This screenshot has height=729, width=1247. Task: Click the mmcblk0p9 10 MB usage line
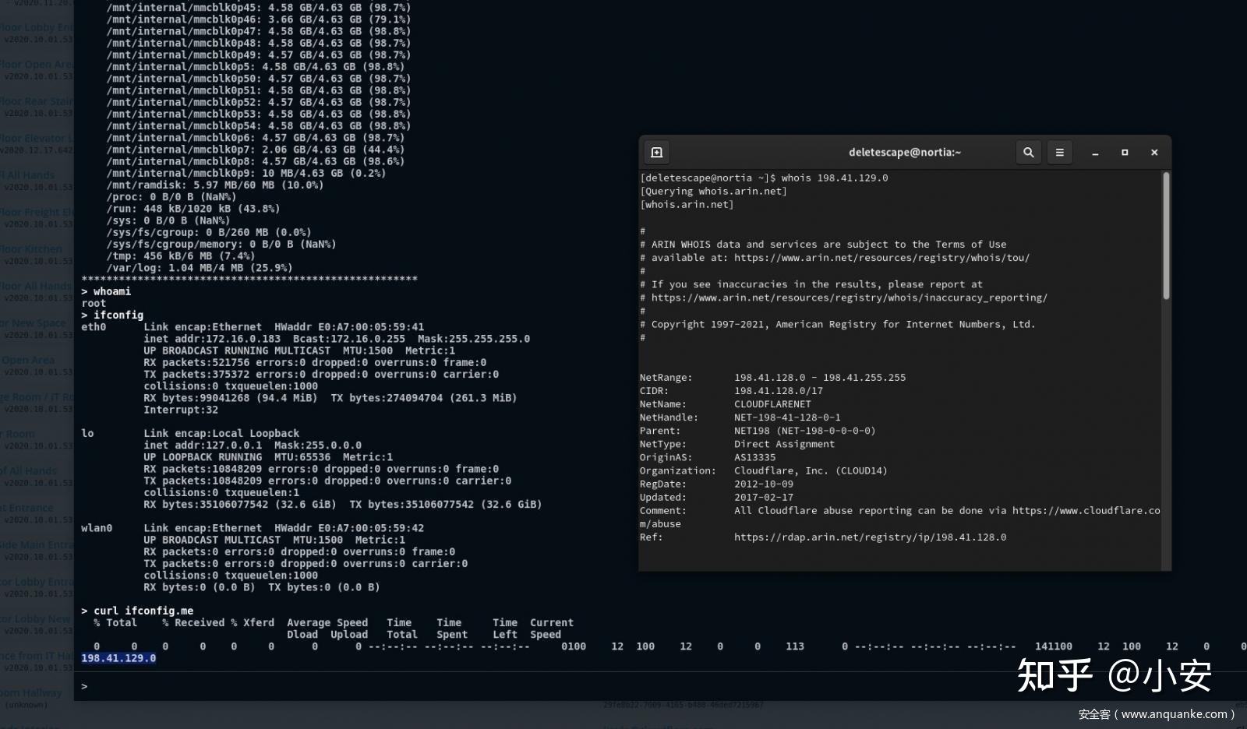pos(246,174)
